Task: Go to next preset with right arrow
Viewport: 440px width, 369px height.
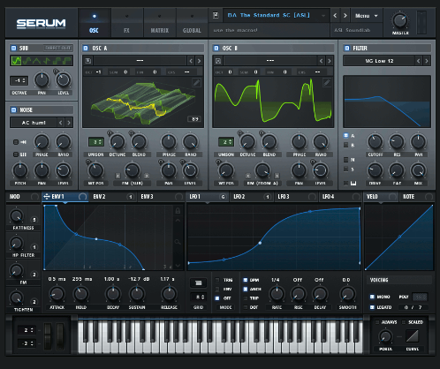Action: pyautogui.click(x=345, y=16)
